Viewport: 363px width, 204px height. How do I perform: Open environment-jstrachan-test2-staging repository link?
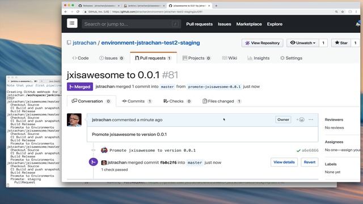(x=150, y=43)
